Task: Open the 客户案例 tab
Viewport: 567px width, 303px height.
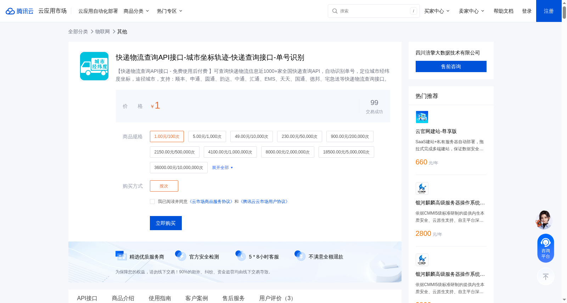Action: 197,298
